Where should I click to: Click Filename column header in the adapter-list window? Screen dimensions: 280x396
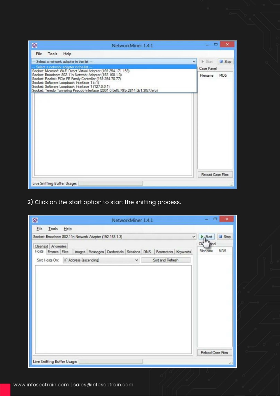[207, 75]
